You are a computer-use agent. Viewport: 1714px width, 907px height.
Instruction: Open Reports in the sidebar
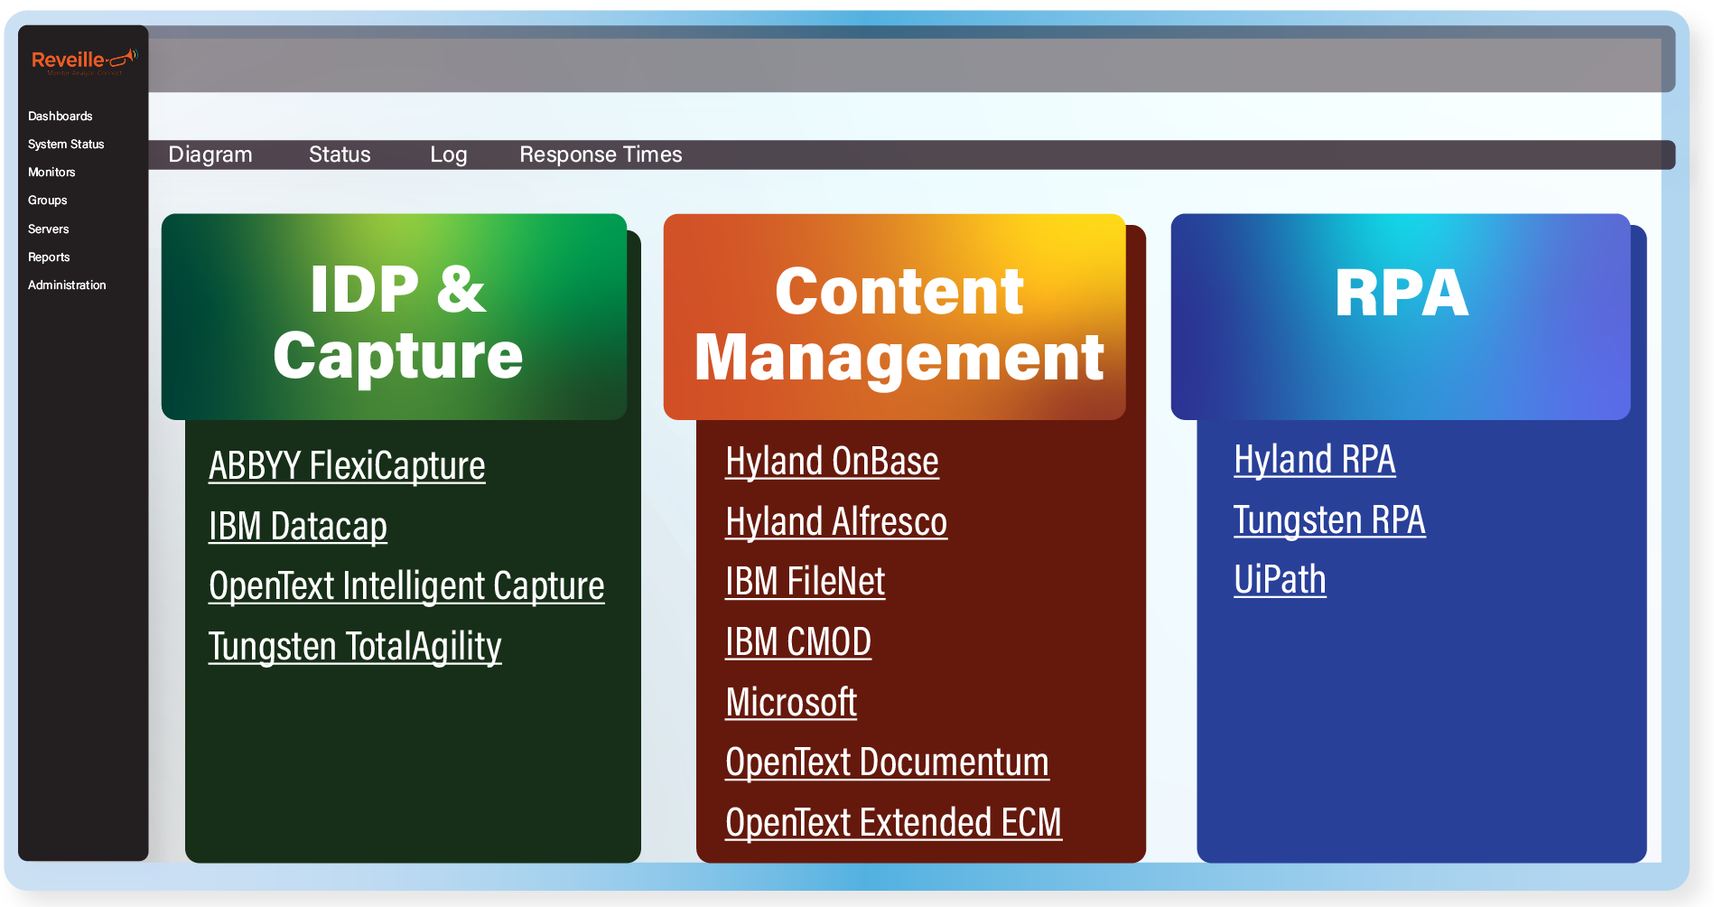click(49, 257)
